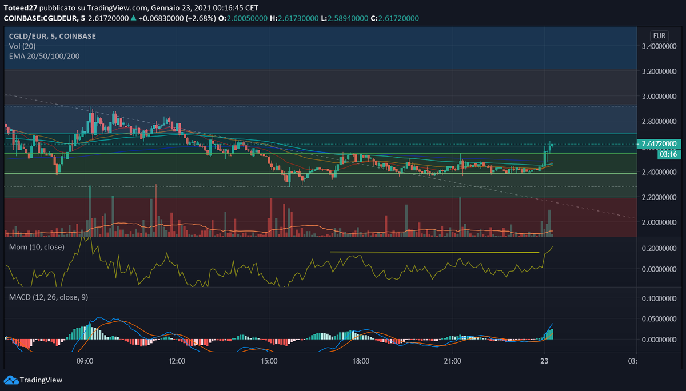Click the 3.00000000 price axis value
Viewport: 686px width, 391px height.
660,97
